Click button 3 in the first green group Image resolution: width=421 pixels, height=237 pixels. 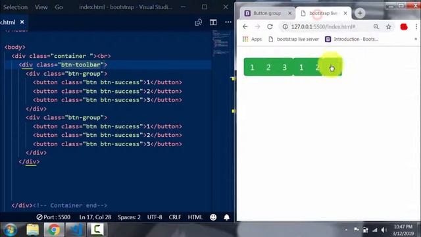tap(285, 67)
